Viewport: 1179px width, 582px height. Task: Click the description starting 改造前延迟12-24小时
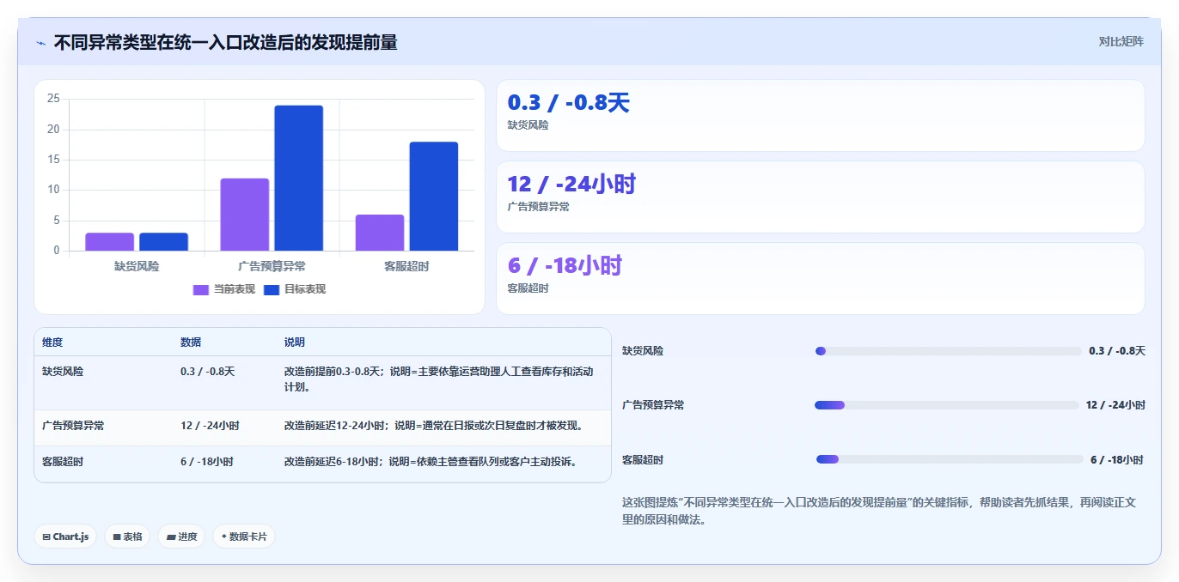434,425
